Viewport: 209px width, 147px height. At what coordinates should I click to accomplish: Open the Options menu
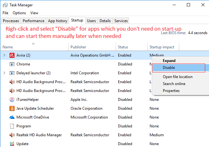(x=19, y=13)
